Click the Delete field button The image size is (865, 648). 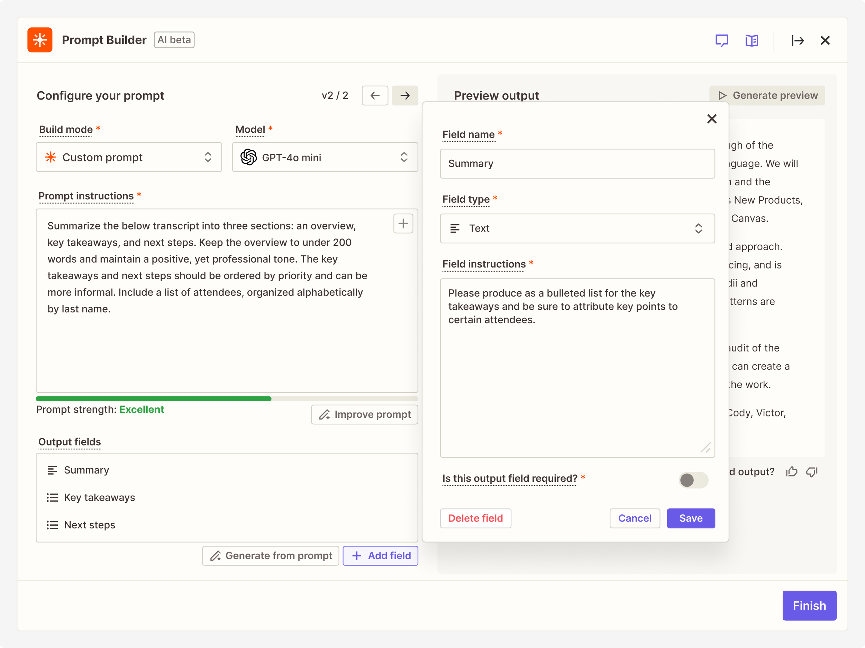475,518
